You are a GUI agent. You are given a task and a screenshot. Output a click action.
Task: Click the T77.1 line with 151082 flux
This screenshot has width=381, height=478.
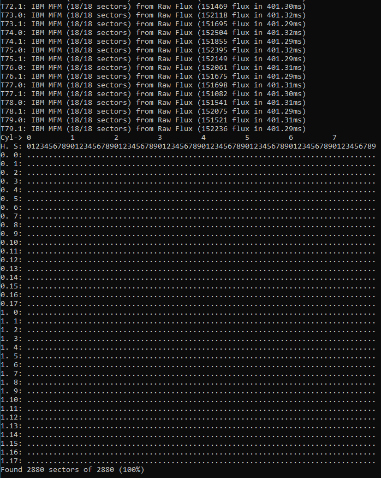(x=153, y=93)
